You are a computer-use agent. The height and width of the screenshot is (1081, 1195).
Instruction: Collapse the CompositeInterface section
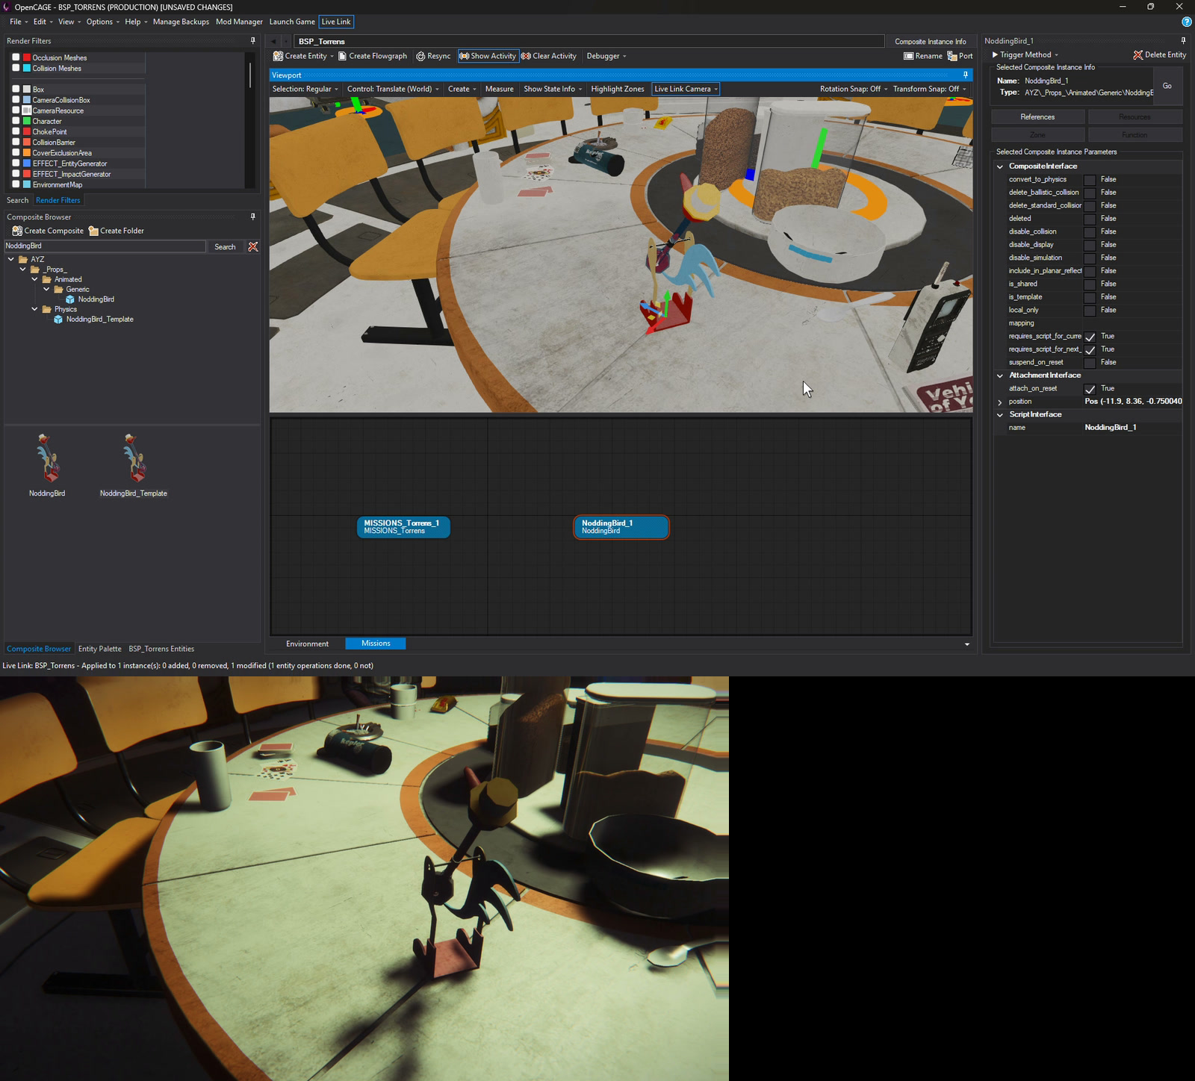point(1000,166)
